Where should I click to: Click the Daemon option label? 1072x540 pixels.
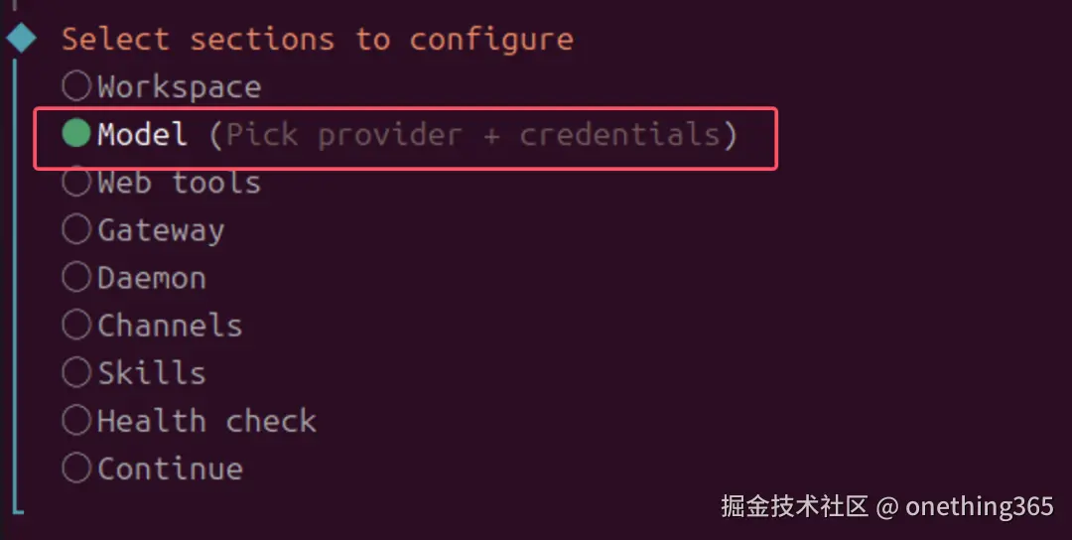152,278
